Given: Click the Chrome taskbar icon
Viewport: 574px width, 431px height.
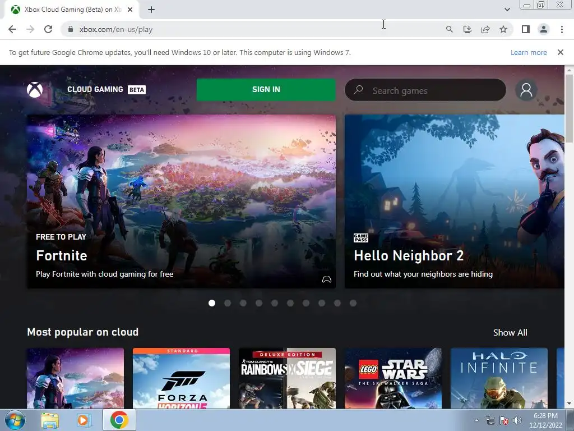Looking at the screenshot, I should point(119,420).
